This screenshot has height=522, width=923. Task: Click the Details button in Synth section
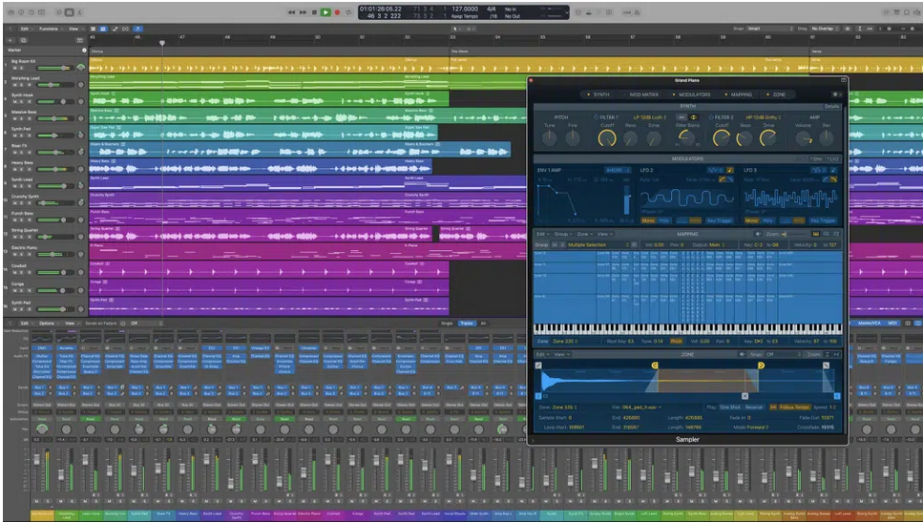(832, 106)
